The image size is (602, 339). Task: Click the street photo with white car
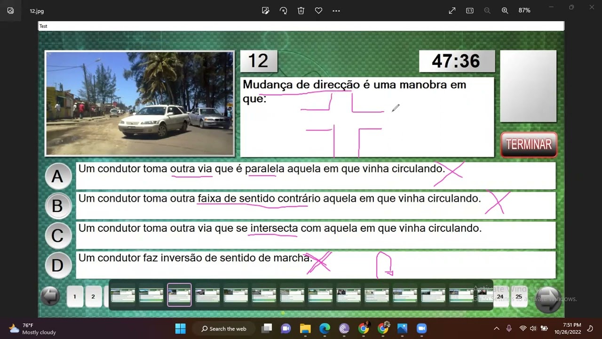click(140, 104)
